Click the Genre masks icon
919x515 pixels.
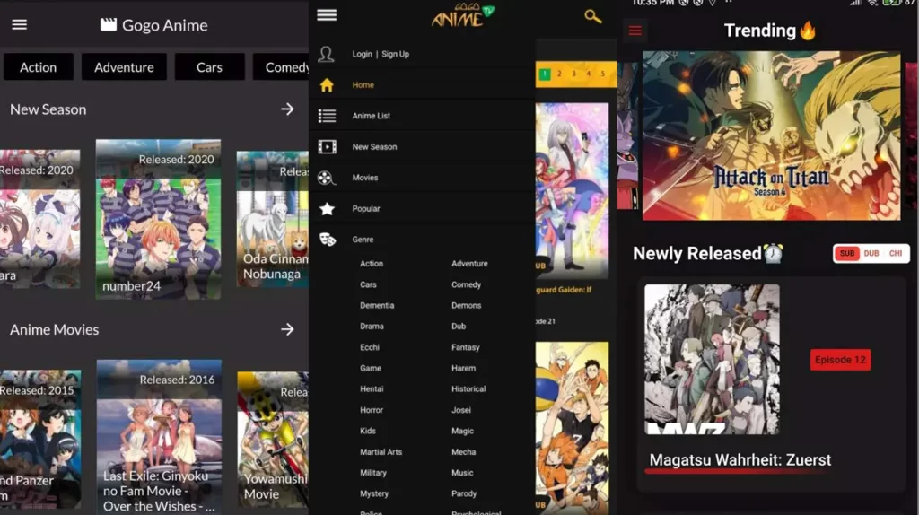coord(327,239)
